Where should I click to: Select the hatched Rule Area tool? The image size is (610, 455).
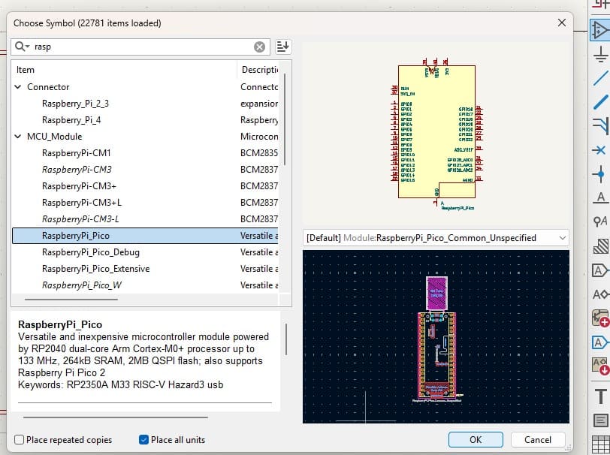tap(600, 246)
